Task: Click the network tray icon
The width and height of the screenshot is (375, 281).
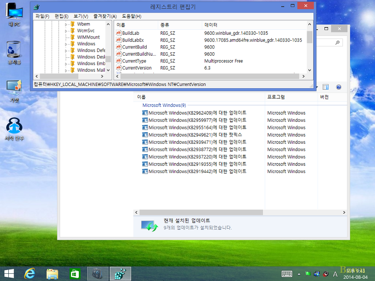Action: pos(317,274)
